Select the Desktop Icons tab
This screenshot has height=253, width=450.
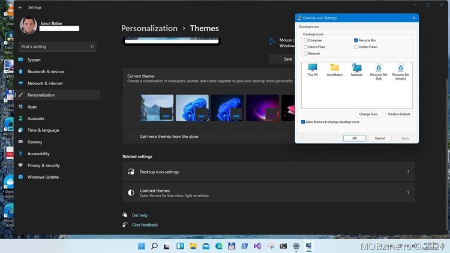point(309,26)
